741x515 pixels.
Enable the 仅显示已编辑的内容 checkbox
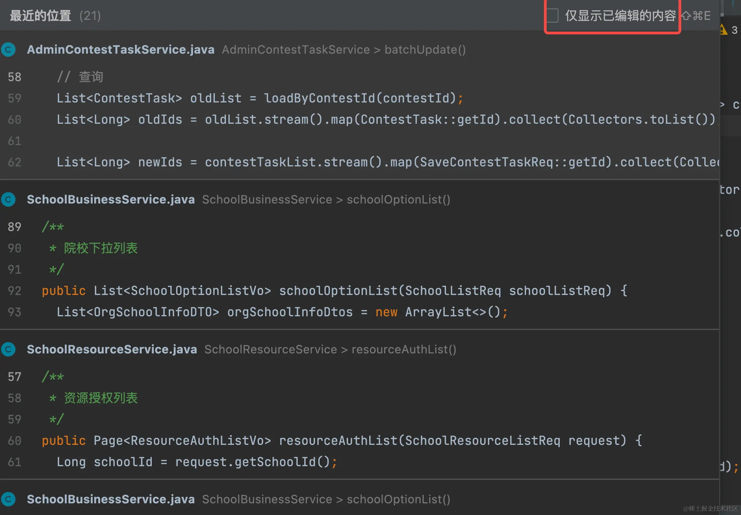pos(552,16)
